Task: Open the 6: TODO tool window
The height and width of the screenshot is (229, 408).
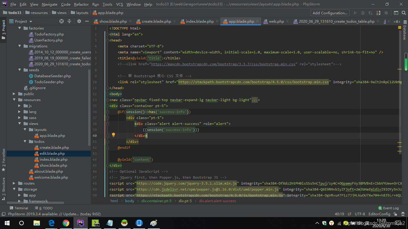Action: point(44,208)
